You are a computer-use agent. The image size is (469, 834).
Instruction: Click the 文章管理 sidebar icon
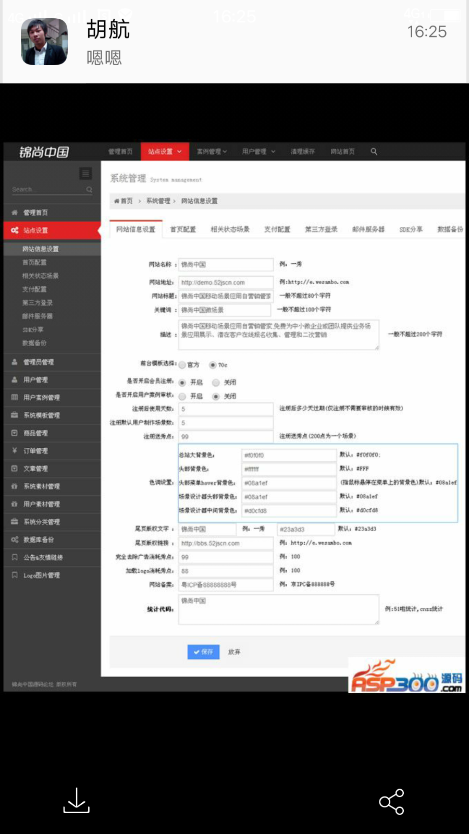(x=15, y=468)
